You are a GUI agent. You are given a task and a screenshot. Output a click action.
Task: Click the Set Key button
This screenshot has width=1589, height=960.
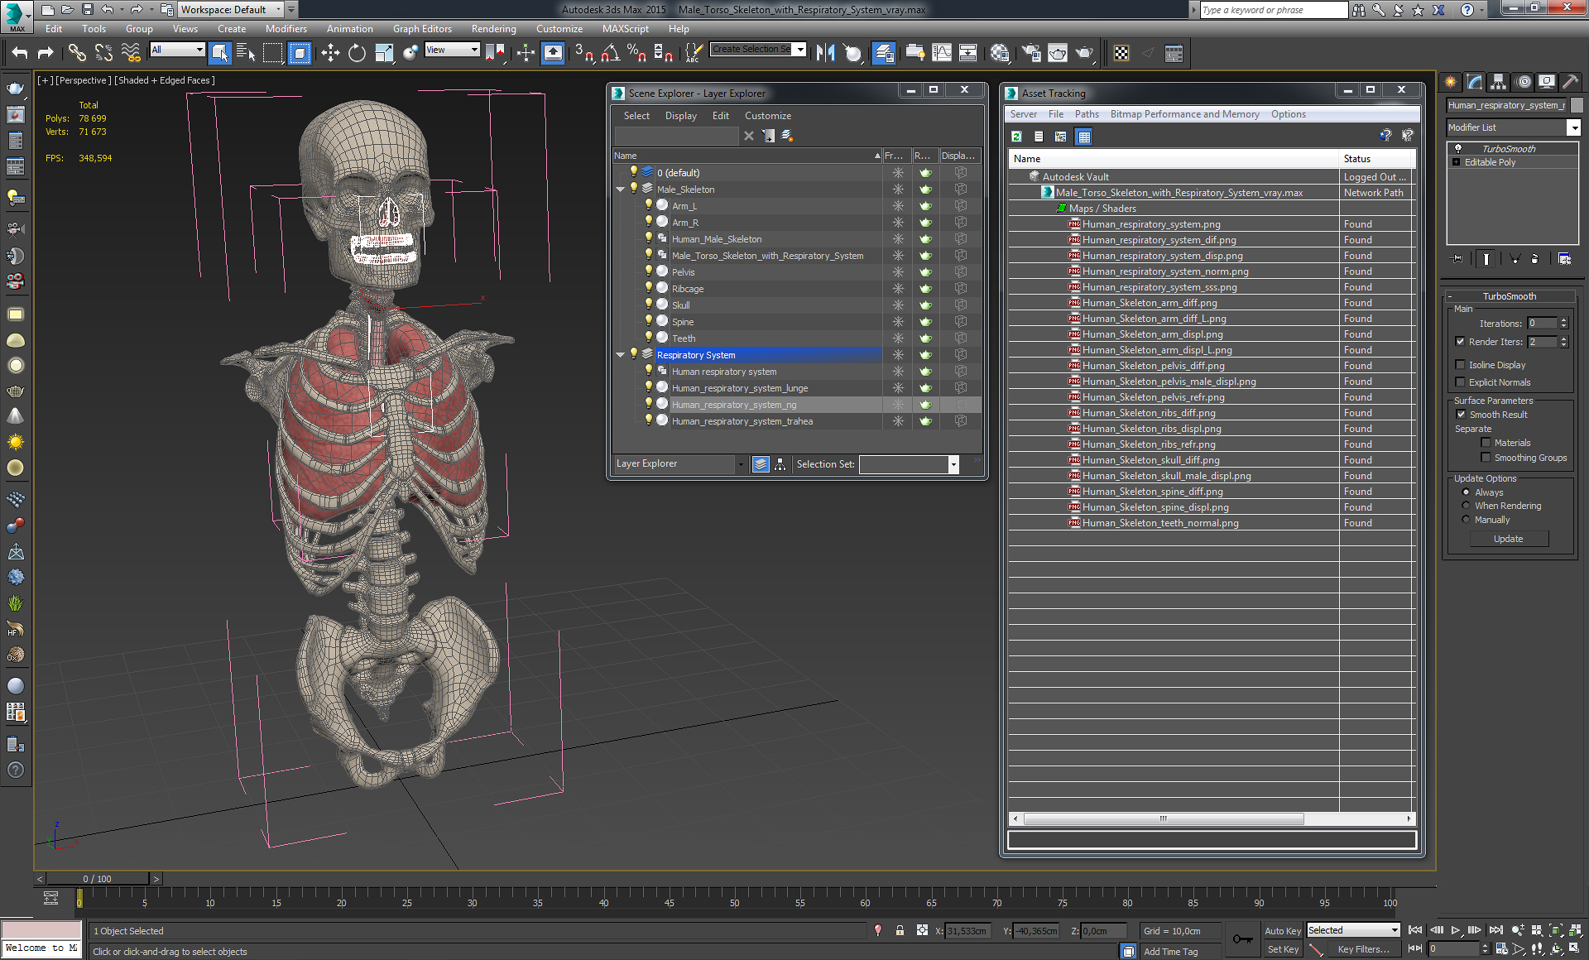click(x=1283, y=949)
